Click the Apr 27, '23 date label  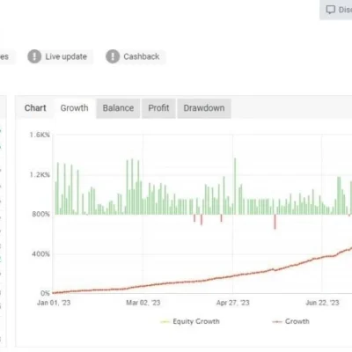233,303
